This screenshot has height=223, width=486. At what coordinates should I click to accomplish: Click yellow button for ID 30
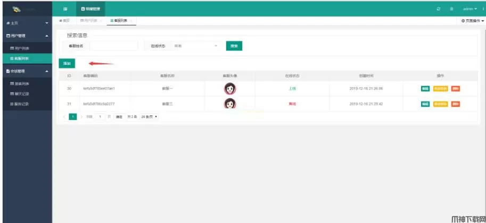pos(440,89)
